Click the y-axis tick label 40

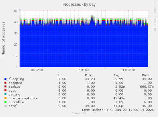point(16,22)
